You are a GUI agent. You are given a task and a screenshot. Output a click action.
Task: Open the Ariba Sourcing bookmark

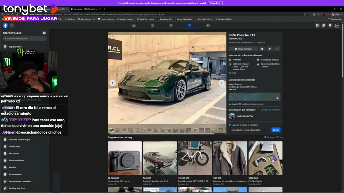tap(86, 19)
